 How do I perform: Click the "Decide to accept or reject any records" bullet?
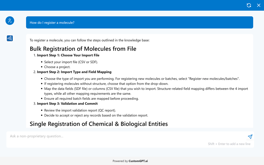tap(96, 115)
